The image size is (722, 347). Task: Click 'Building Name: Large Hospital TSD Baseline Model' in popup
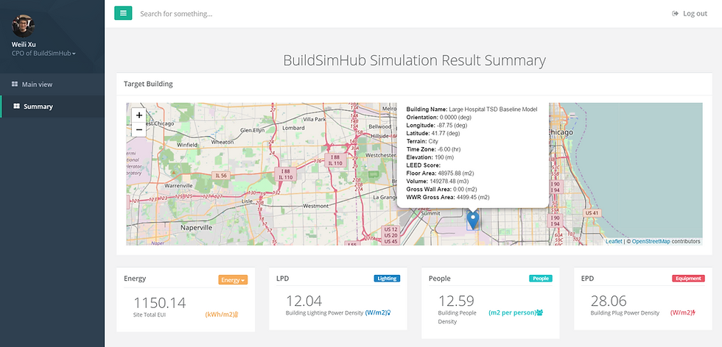pos(472,110)
